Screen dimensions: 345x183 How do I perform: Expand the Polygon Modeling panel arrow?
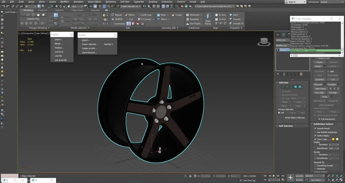tap(48, 28)
